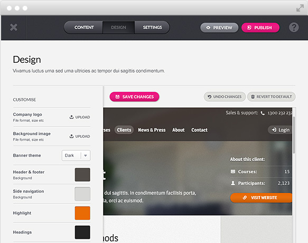308x243 pixels.
Task: Select About in the preview navigation
Action: 179,130
